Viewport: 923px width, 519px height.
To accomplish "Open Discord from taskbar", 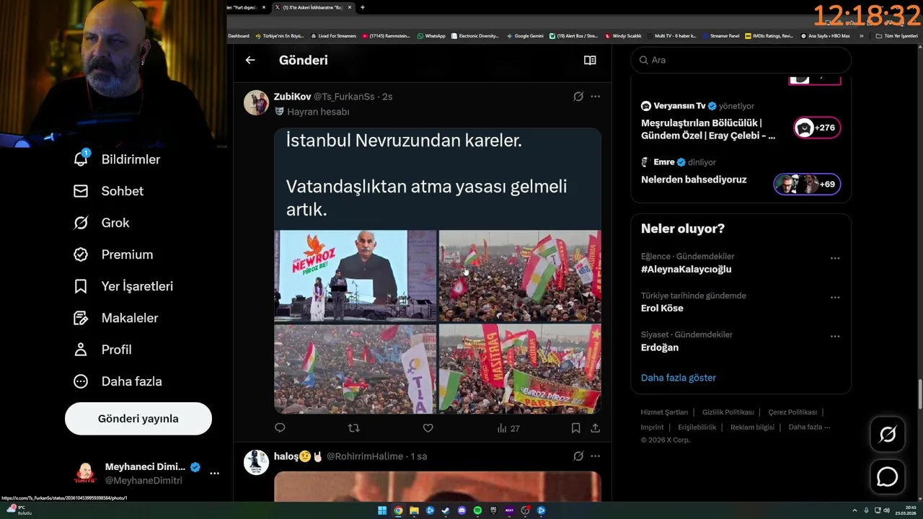I will point(461,510).
